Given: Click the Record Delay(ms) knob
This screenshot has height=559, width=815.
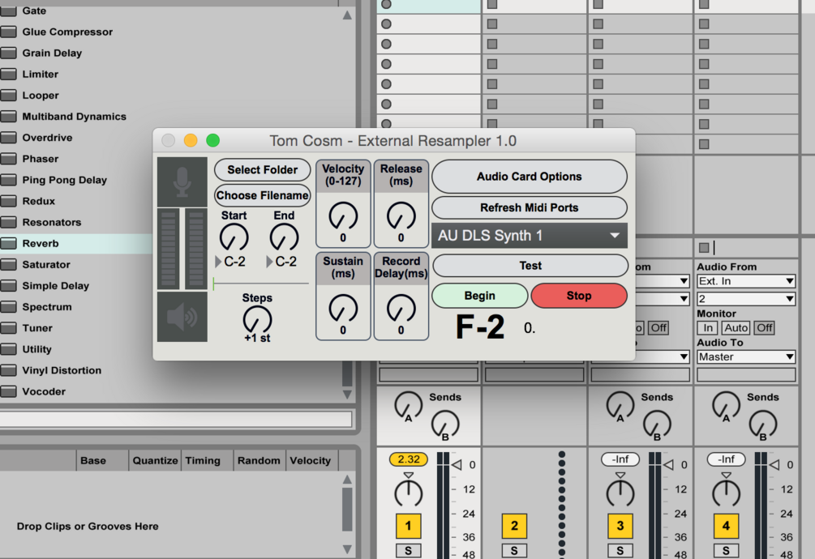Looking at the screenshot, I should tap(401, 309).
